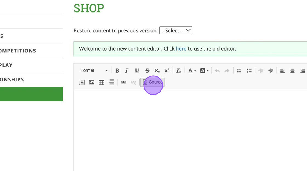Center align the text
Viewport: 307px width, 171px height.
(292, 71)
